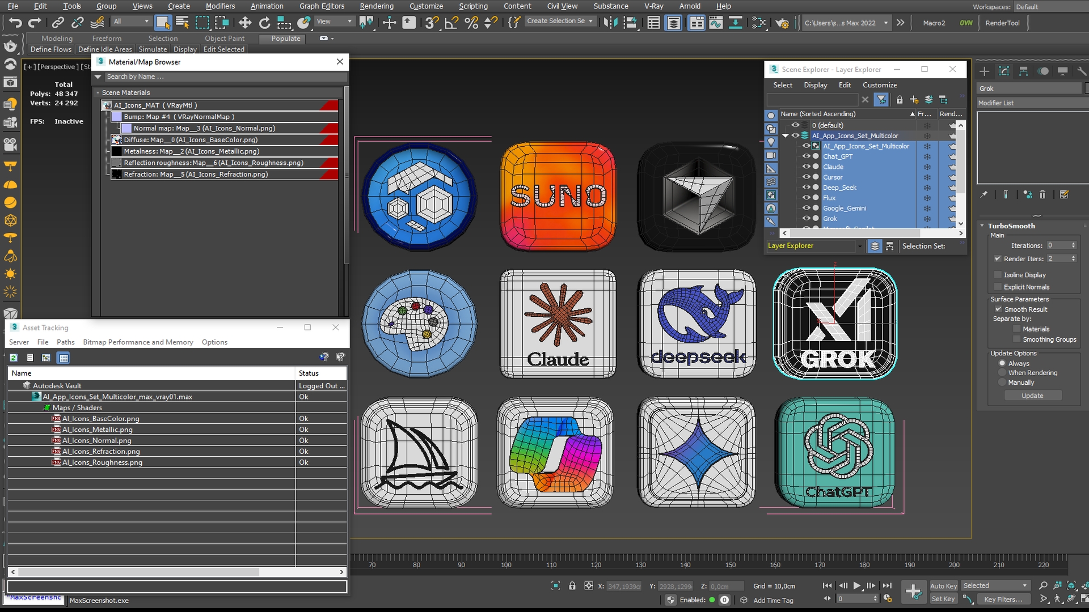Open Render Setup teapot icon

(x=782, y=23)
